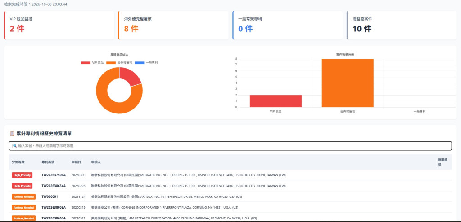Click the application date 20260226
The width and height of the screenshot is (461, 222).
78,186
